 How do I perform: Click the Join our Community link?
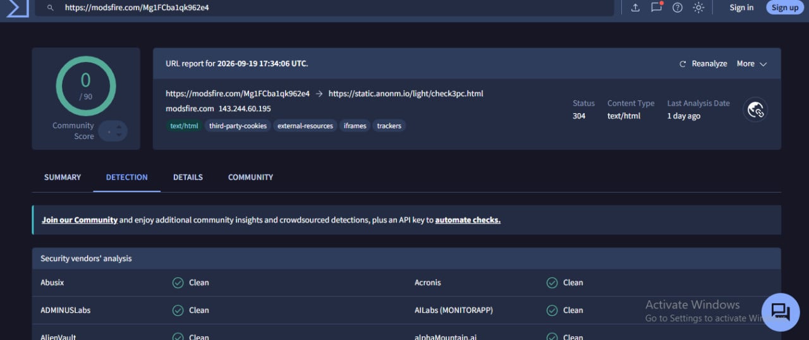[x=80, y=220]
